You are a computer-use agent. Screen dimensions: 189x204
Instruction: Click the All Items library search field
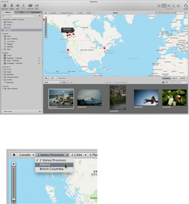(18, 16)
